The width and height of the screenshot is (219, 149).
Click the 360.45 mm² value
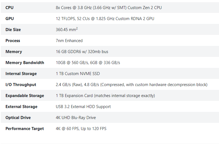[x=67, y=29]
